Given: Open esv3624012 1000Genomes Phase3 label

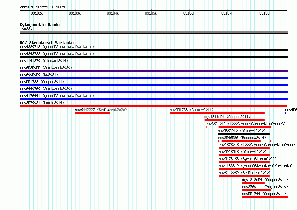Looking at the screenshot, I should tap(246, 124).
